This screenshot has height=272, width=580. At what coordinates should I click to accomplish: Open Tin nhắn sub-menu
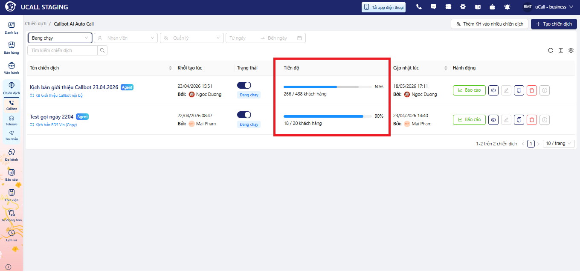(12, 136)
